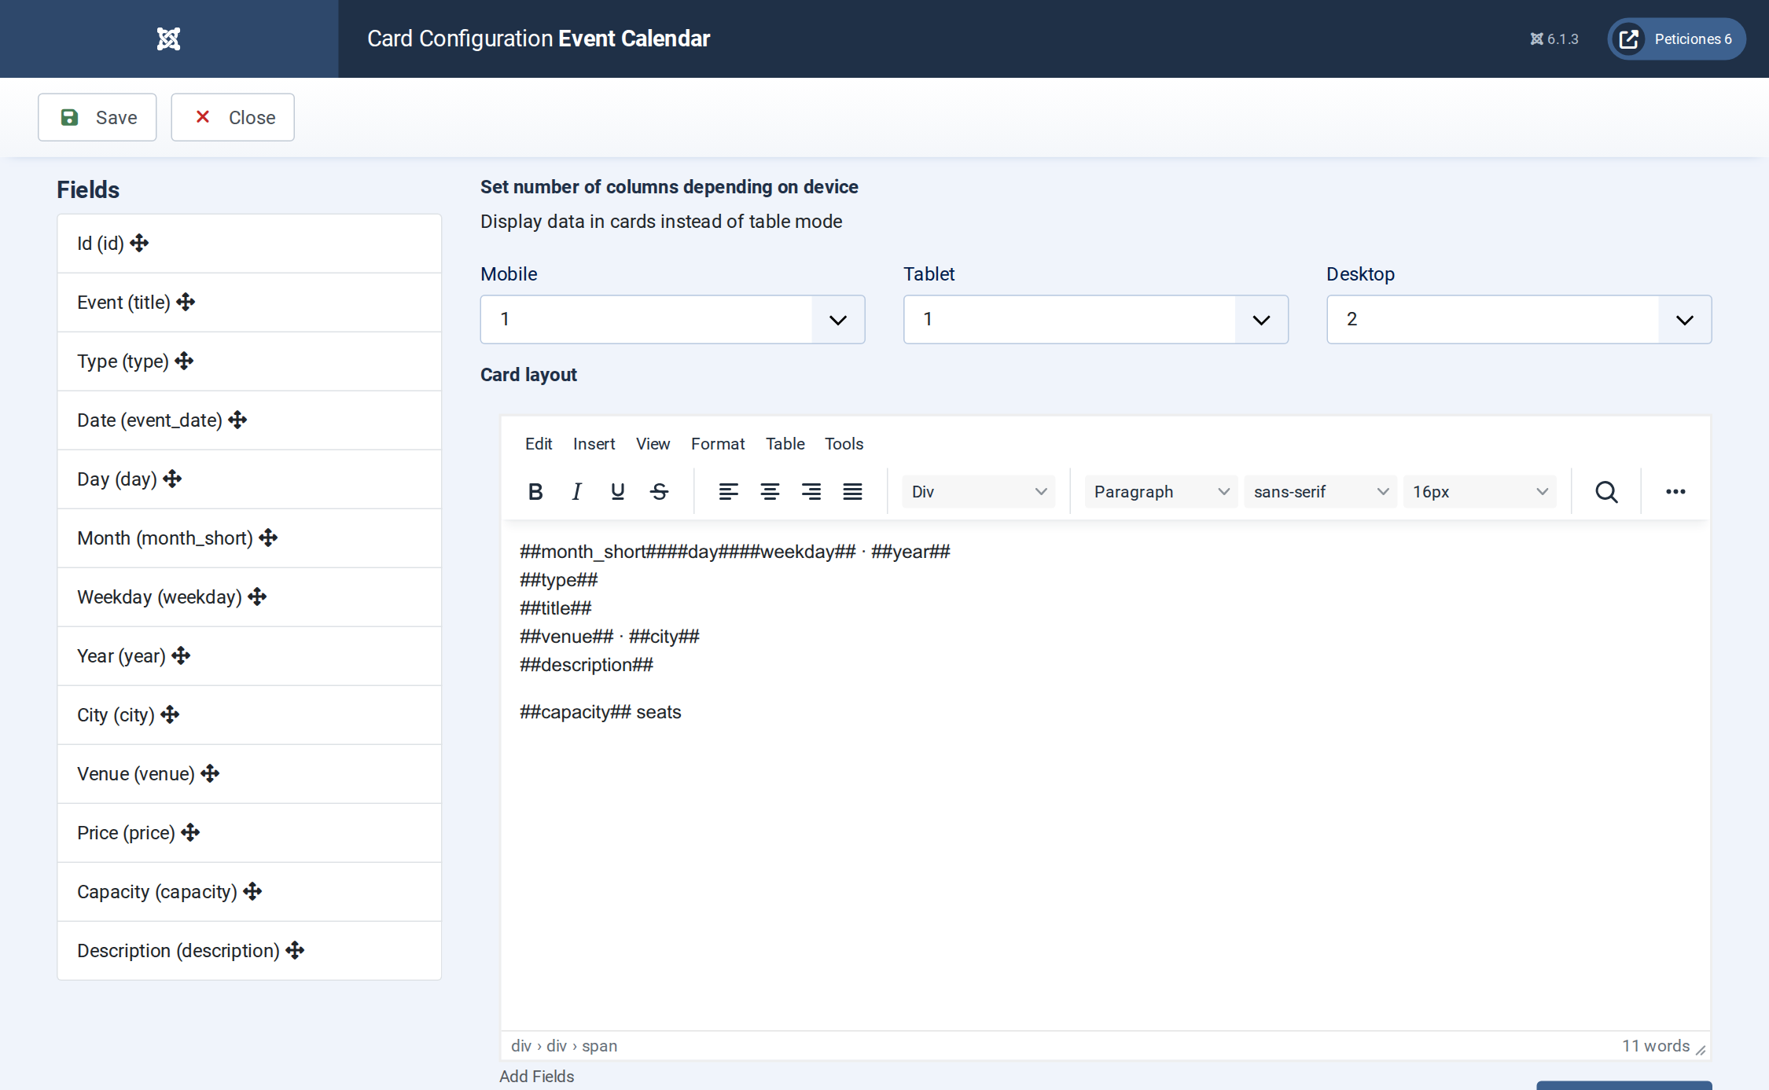This screenshot has height=1090, width=1769.
Task: Center align text in editor
Action: 770,492
